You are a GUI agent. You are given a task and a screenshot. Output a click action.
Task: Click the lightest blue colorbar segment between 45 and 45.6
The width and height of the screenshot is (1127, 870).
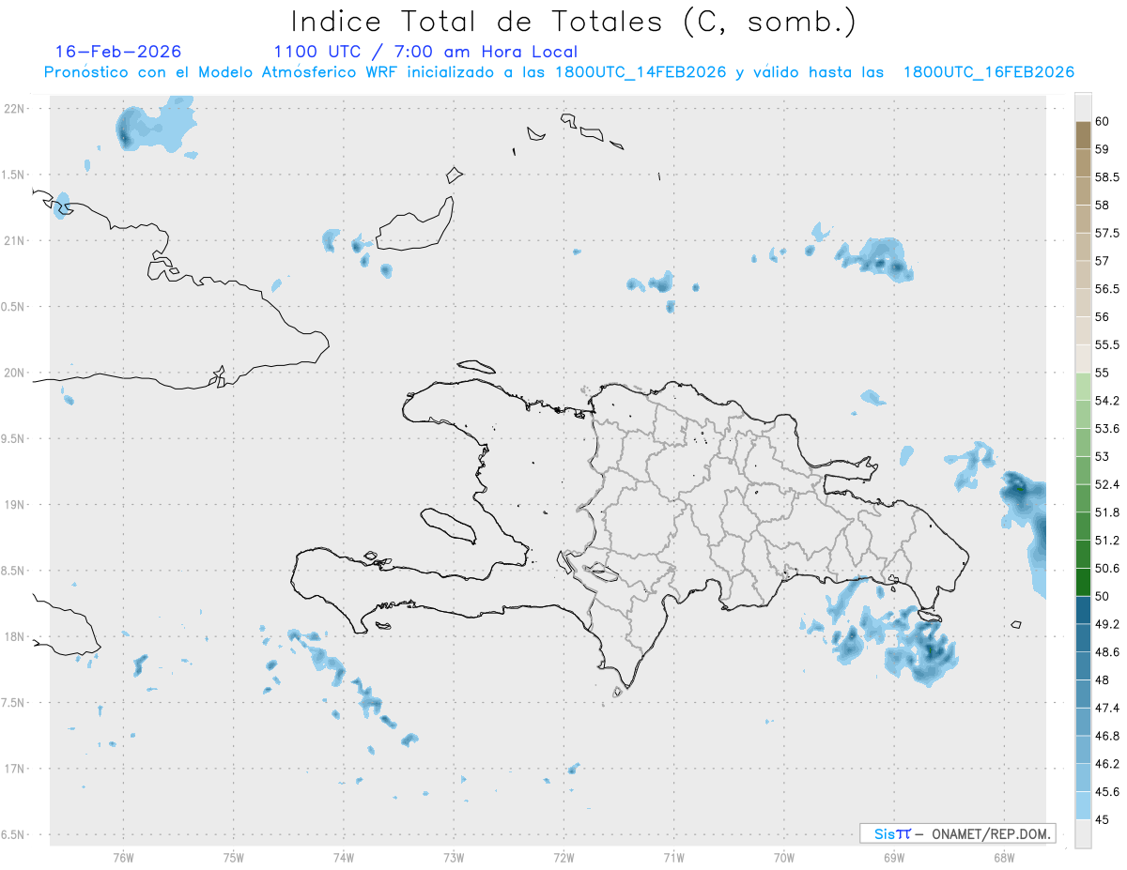point(1083,805)
